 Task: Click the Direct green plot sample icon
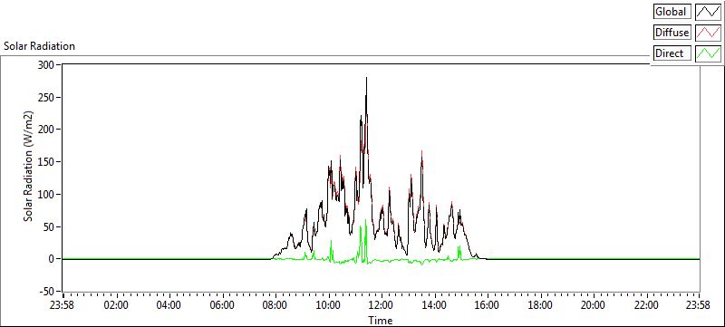[x=708, y=53]
